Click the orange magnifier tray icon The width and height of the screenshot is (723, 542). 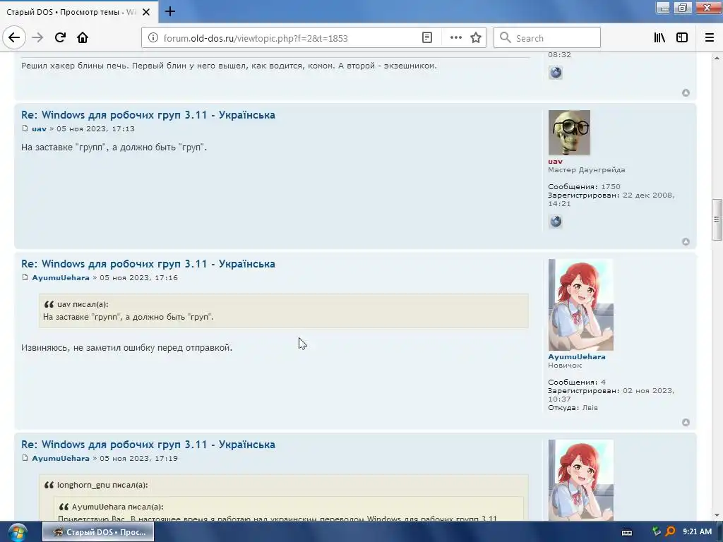click(x=671, y=531)
